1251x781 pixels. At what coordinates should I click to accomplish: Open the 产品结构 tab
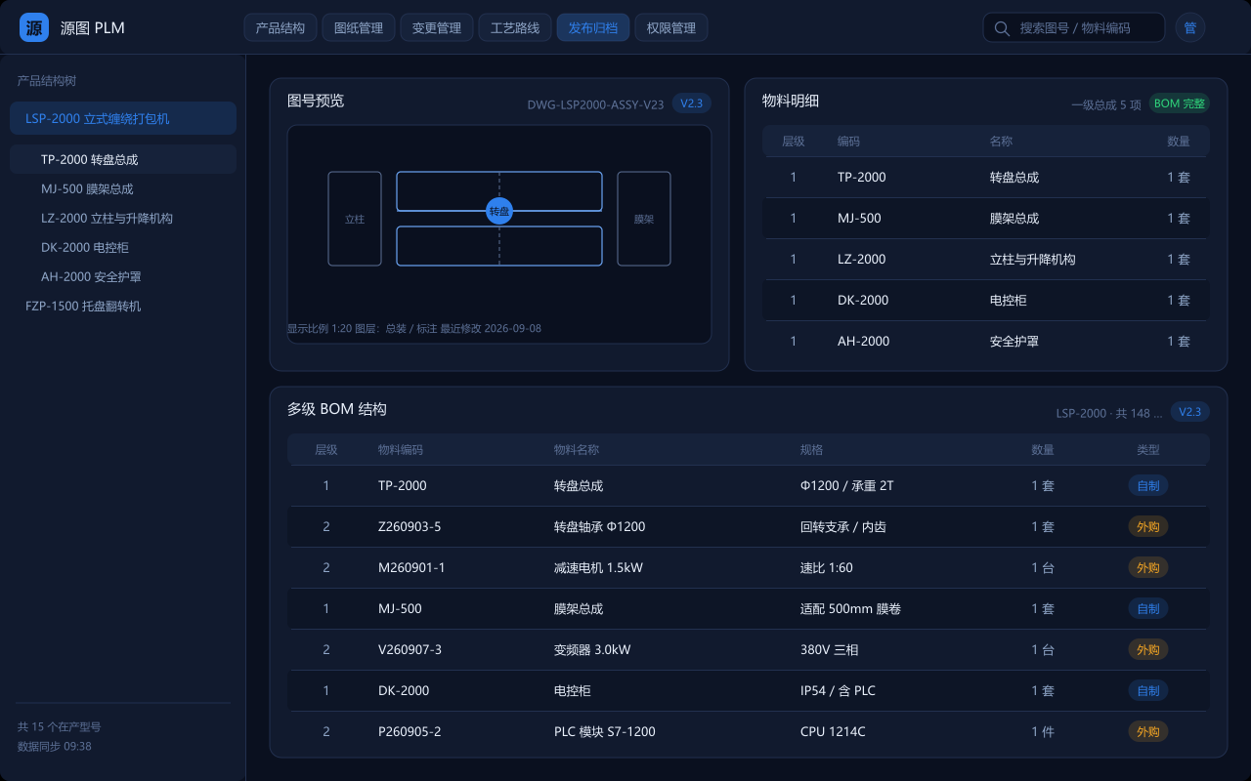(x=280, y=27)
